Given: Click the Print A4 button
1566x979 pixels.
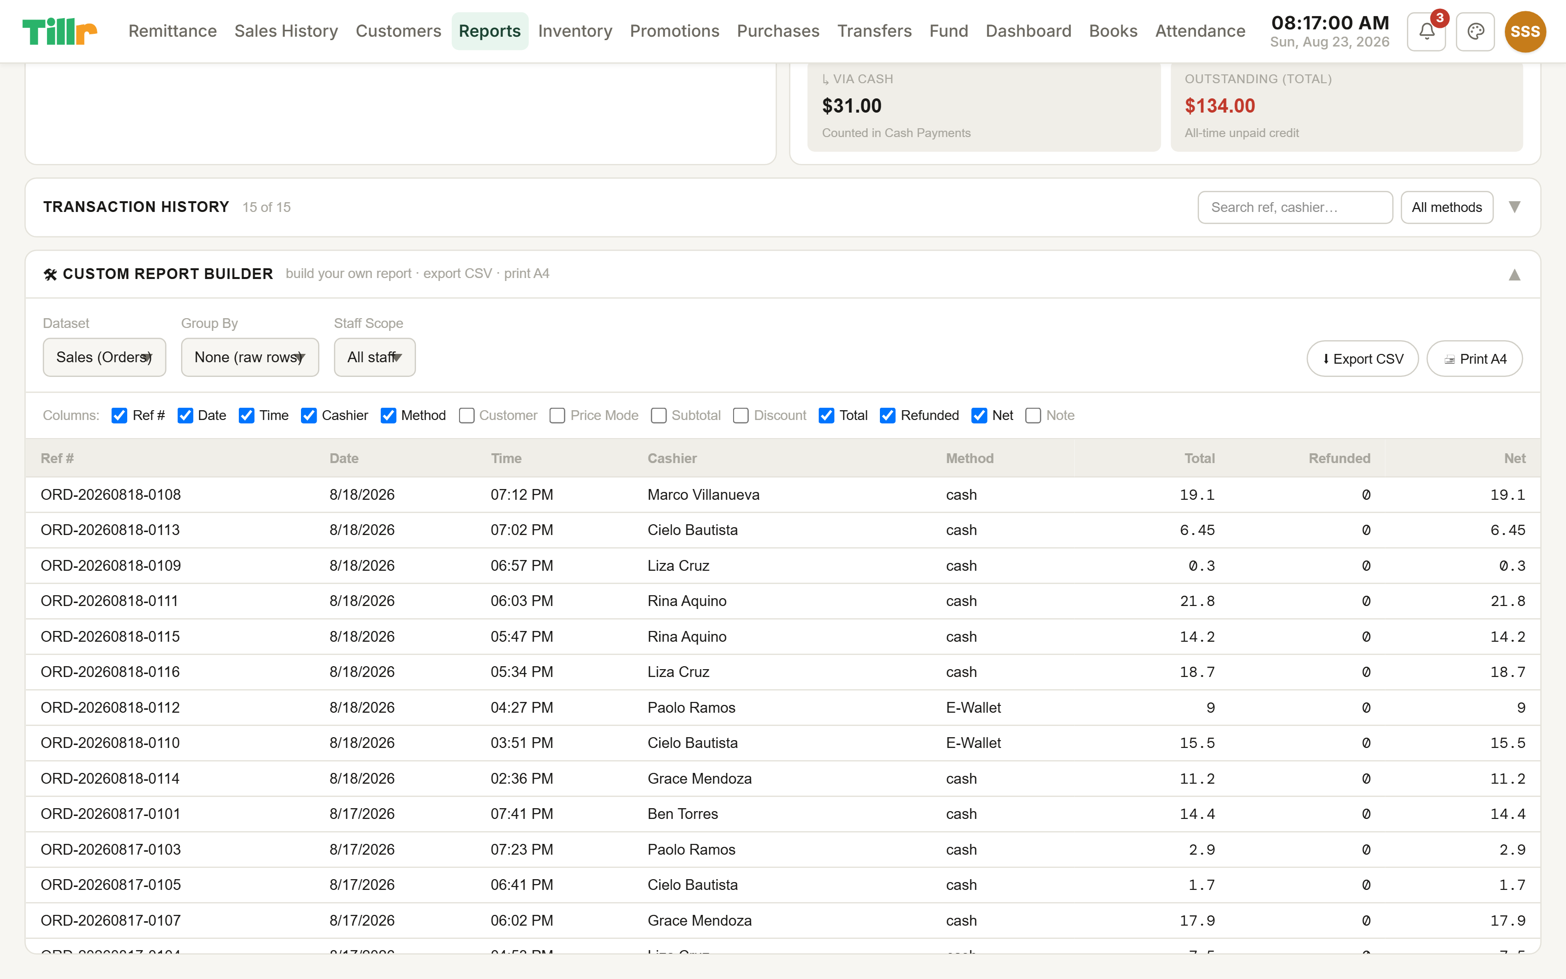Looking at the screenshot, I should [x=1474, y=359].
